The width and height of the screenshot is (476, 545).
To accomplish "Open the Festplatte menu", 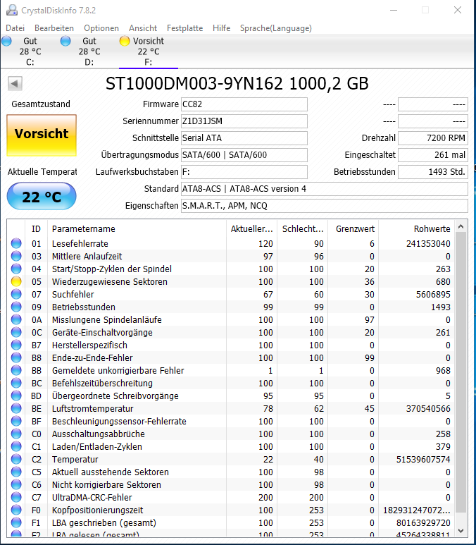I will tap(184, 27).
